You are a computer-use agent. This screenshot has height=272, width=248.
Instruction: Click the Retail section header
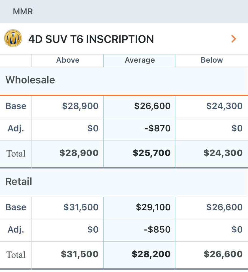pos(19,182)
